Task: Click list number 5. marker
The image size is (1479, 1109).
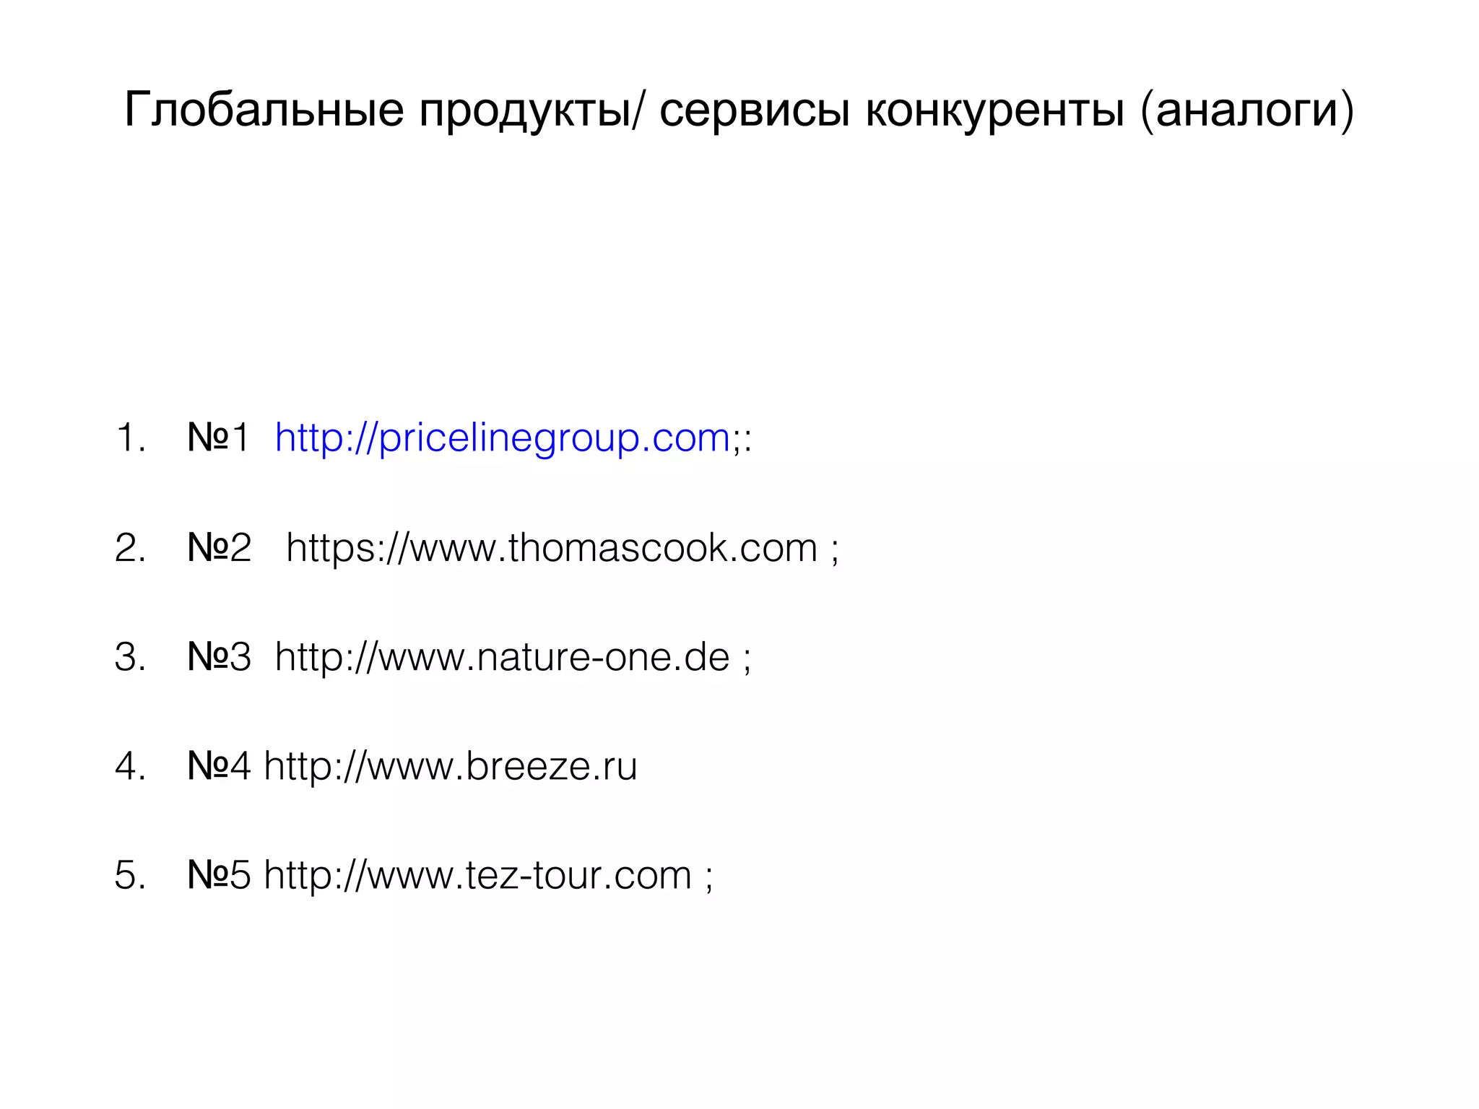Action: click(x=131, y=875)
